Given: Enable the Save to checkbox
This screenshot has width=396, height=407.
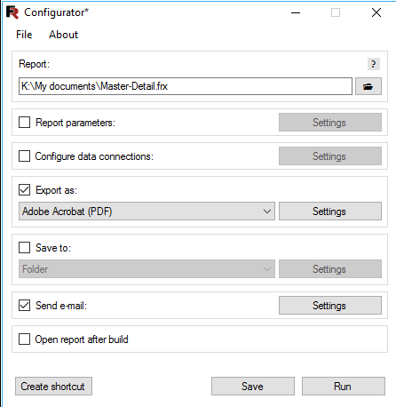Looking at the screenshot, I should 24,248.
